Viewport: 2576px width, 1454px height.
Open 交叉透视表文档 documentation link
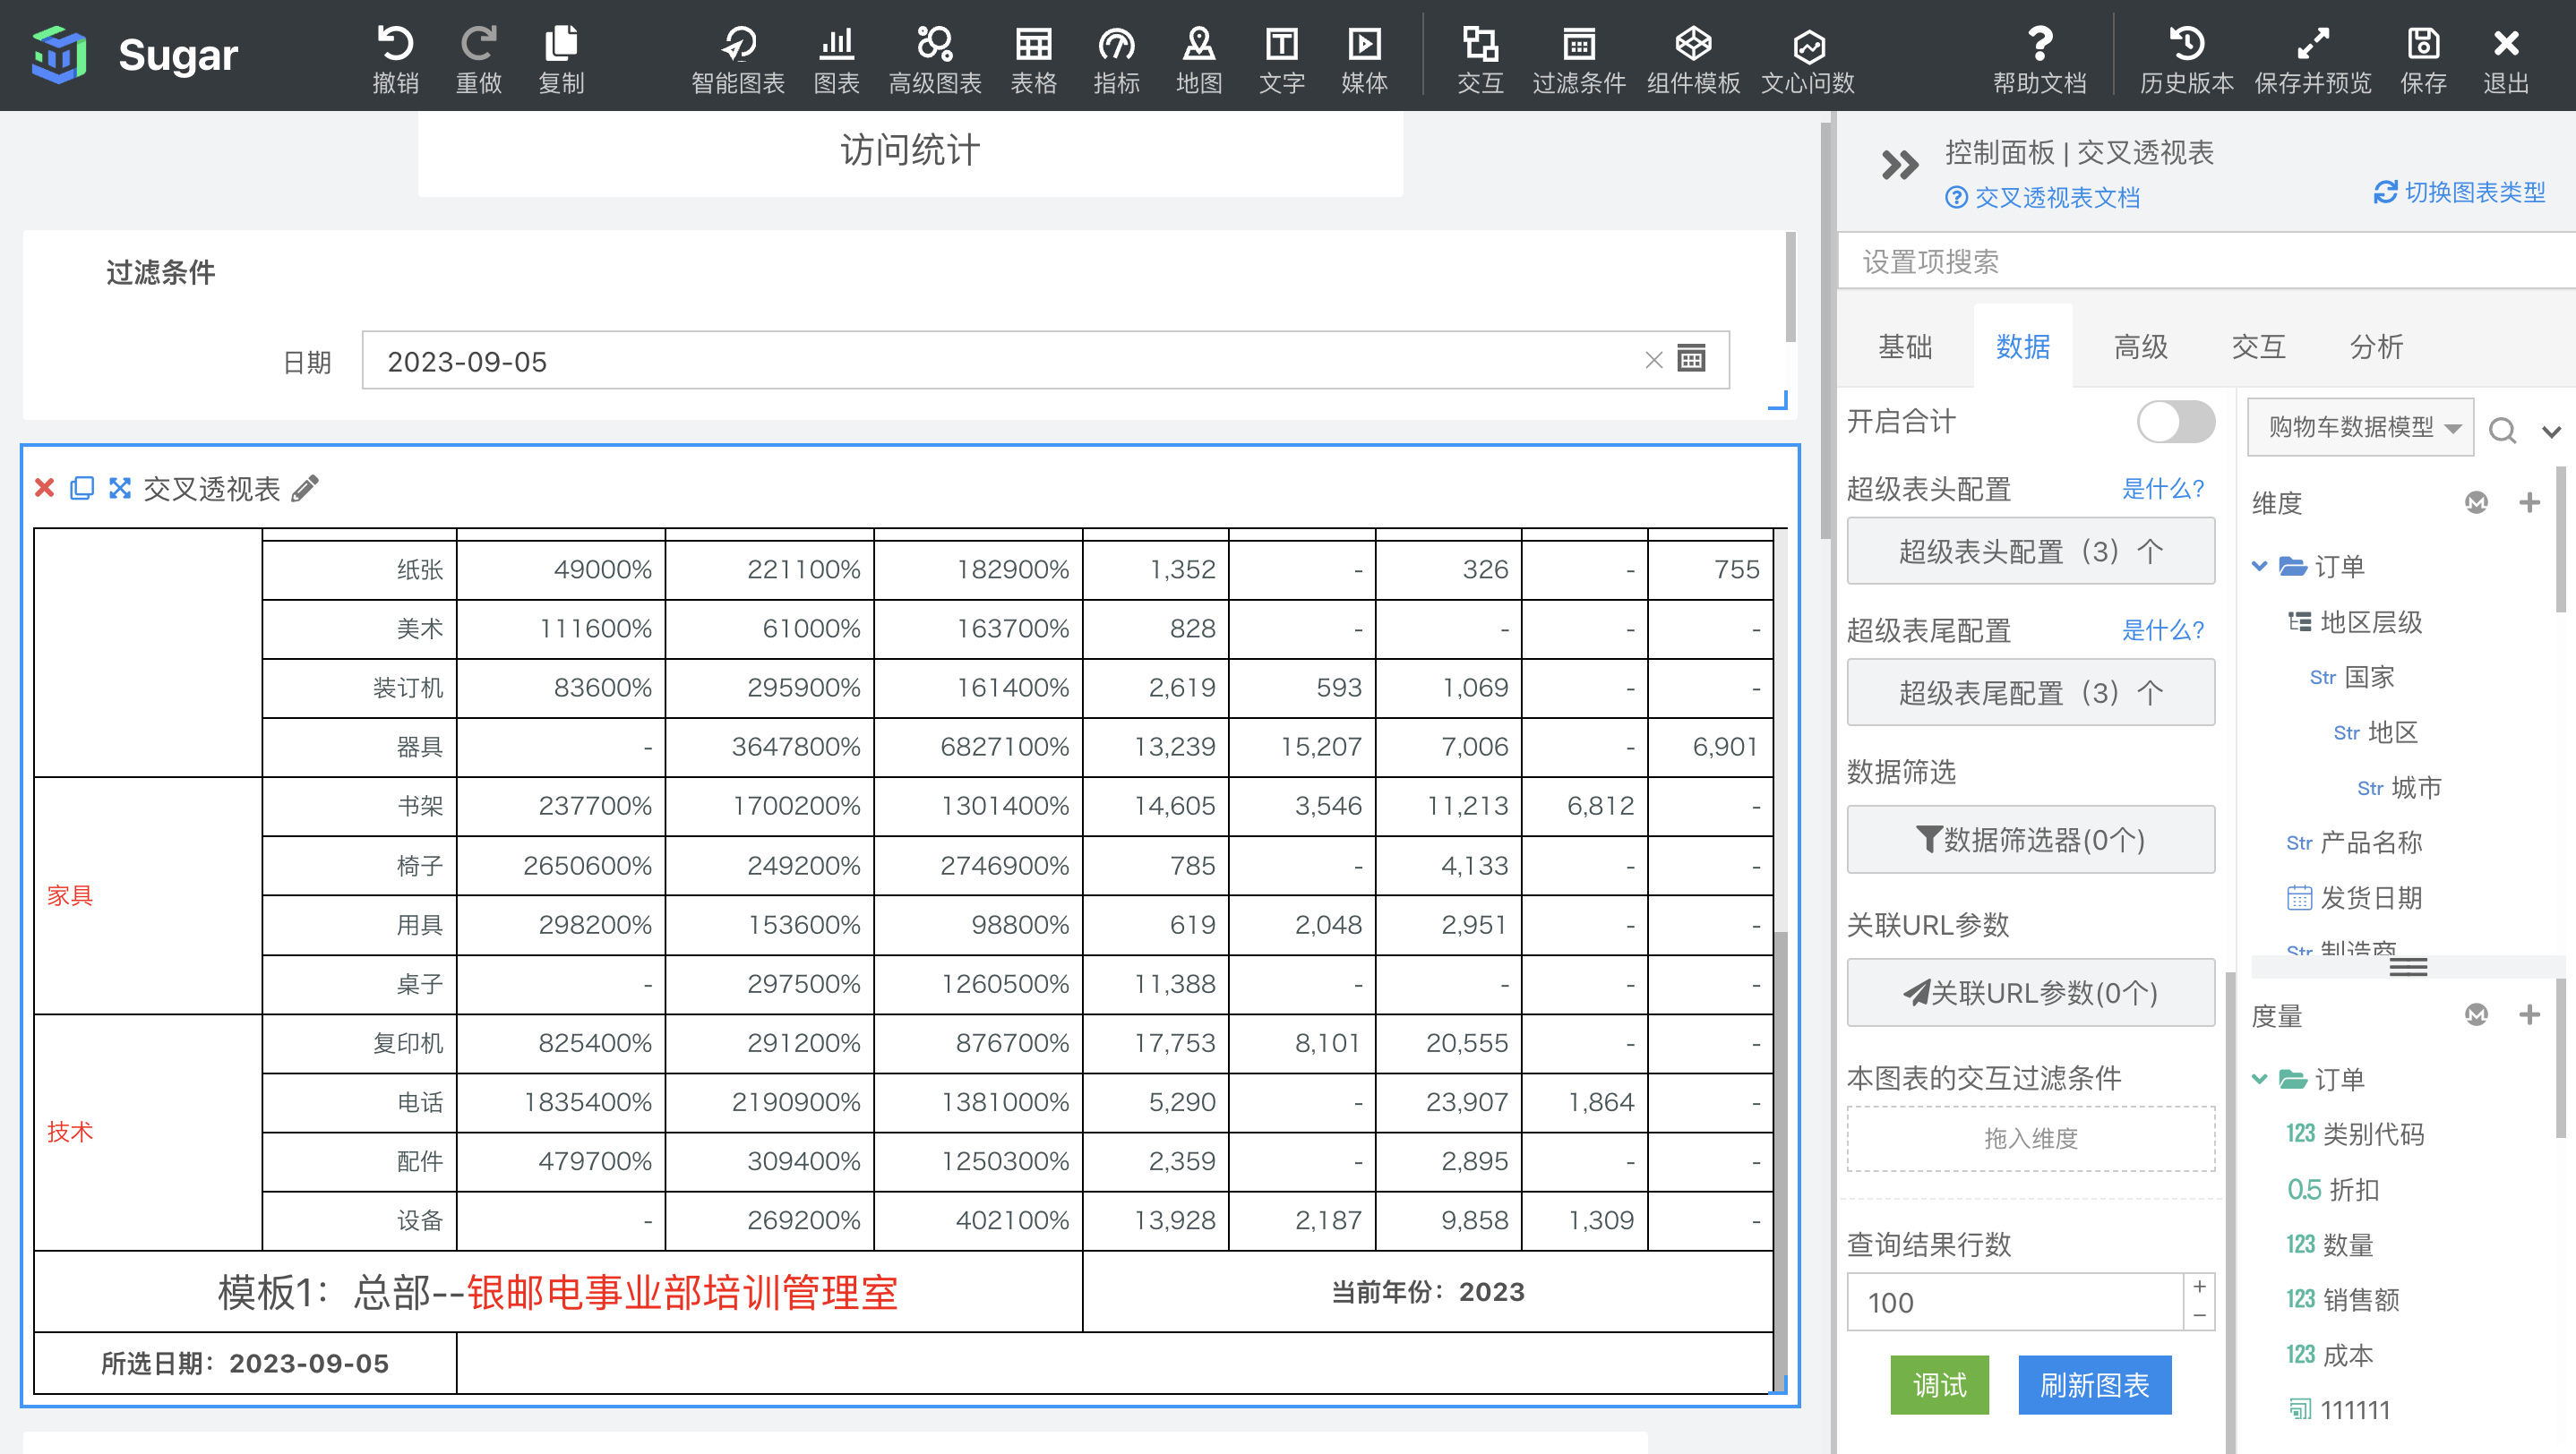pyautogui.click(x=2042, y=197)
